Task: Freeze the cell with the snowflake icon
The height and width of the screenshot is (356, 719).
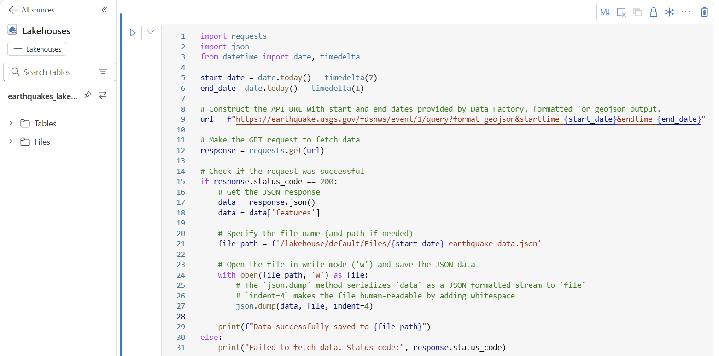Action: pyautogui.click(x=669, y=12)
